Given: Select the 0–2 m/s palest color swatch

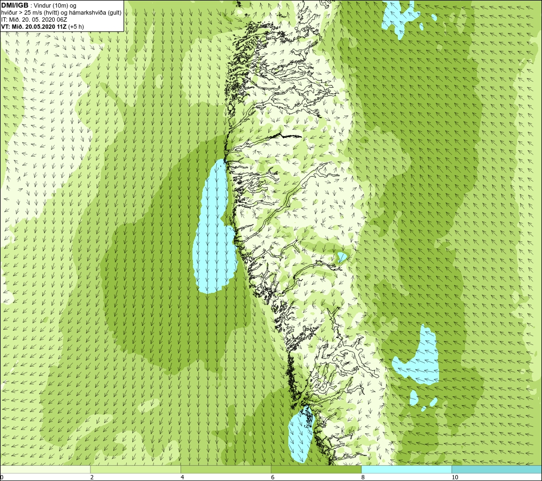Looking at the screenshot, I should [46, 470].
